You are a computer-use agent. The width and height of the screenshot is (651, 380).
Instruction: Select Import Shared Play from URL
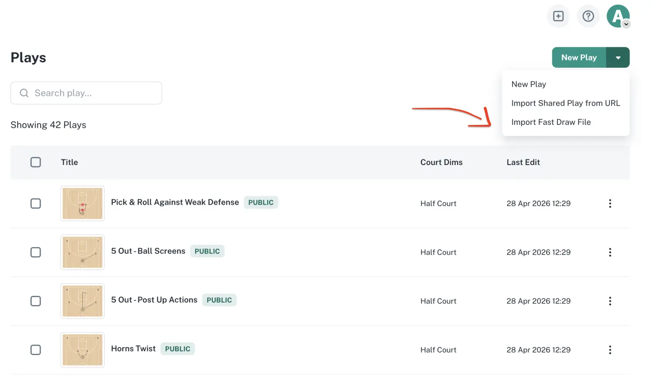coord(565,103)
